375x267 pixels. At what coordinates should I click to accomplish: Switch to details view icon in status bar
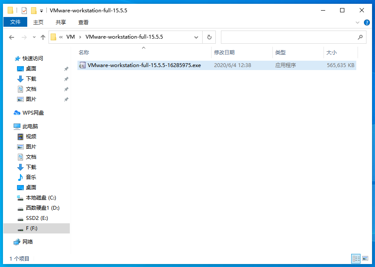(x=356, y=259)
